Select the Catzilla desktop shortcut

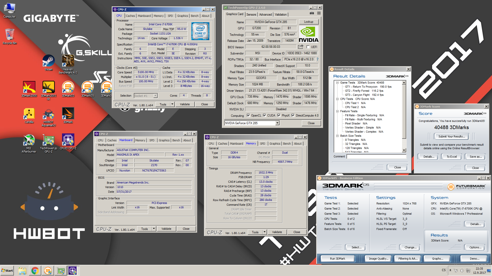29,115
